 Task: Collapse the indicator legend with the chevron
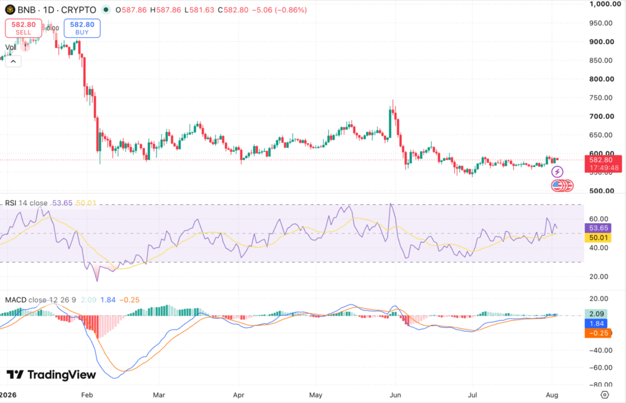click(13, 62)
